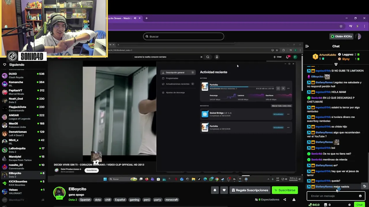Click Marcar todo como visto
Viewport: 369px width, 207px height.
(x=281, y=106)
